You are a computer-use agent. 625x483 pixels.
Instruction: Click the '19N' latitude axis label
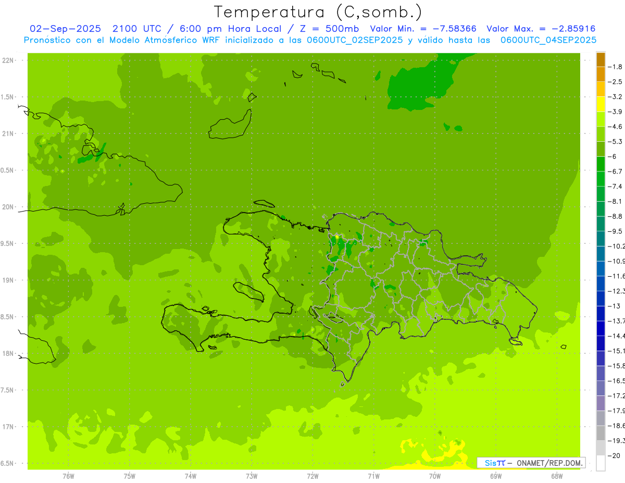coord(8,280)
